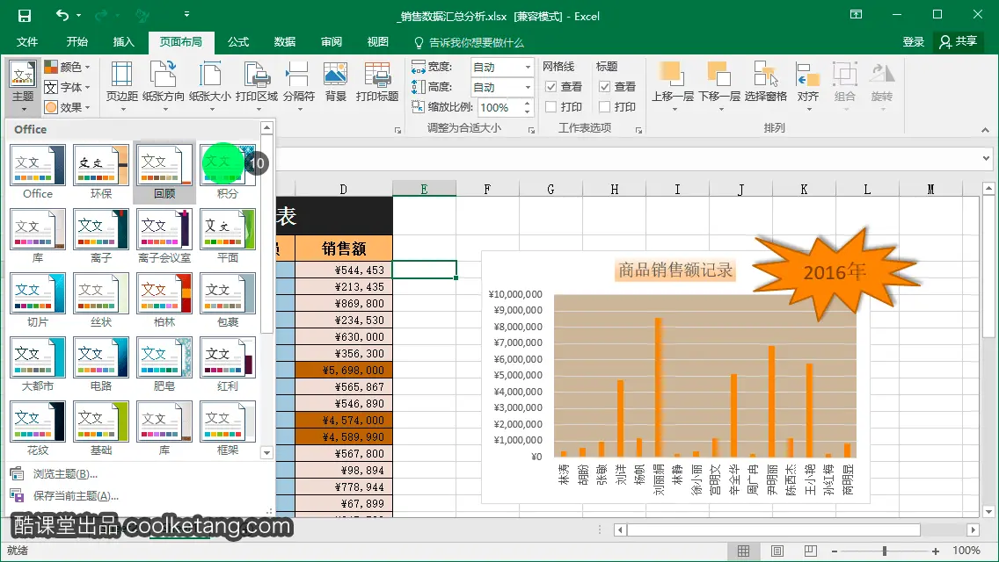
Task: Switch to the 公式 Formulas tab
Action: 238,42
